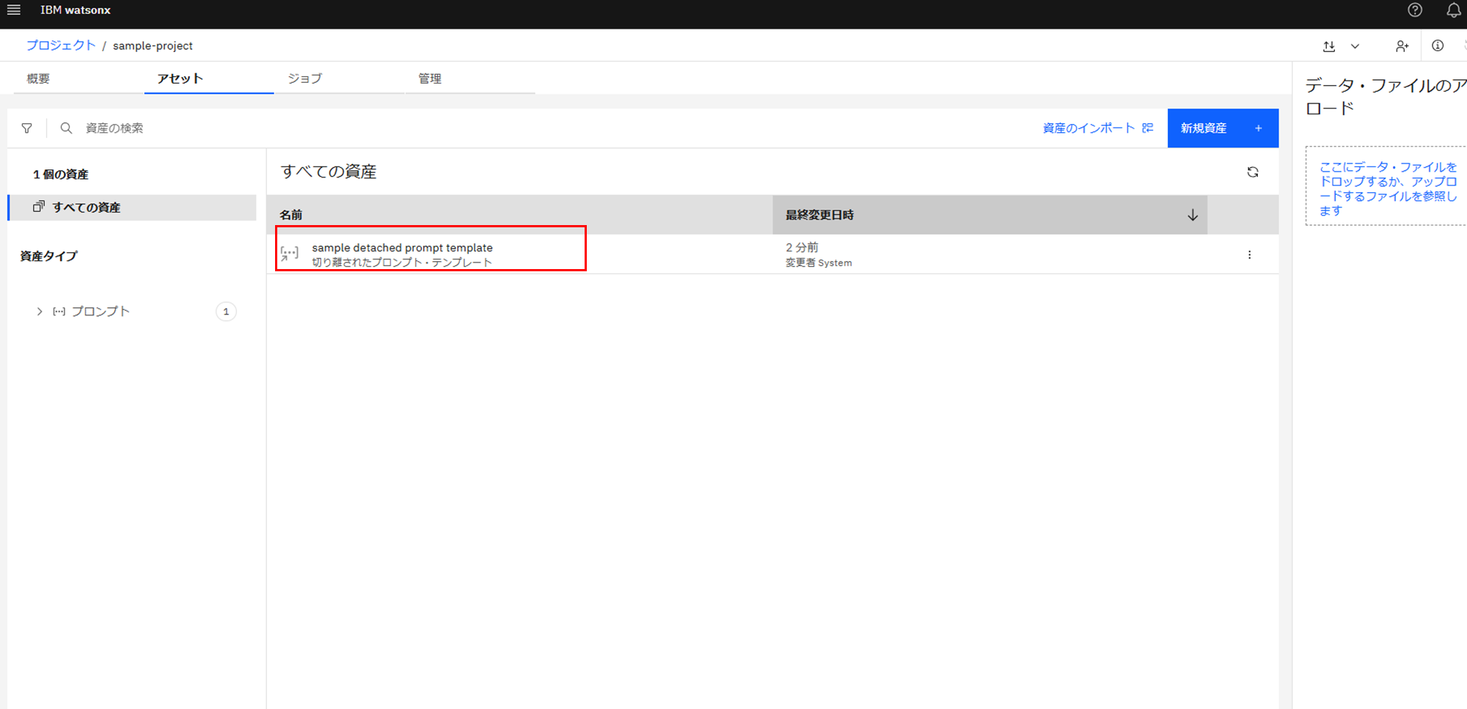Click the search magnifier icon
The height and width of the screenshot is (709, 1467).
tap(66, 128)
